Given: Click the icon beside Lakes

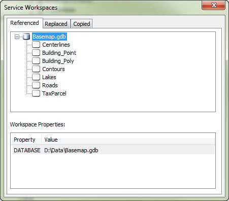Looking at the screenshot, I should click(x=36, y=77).
